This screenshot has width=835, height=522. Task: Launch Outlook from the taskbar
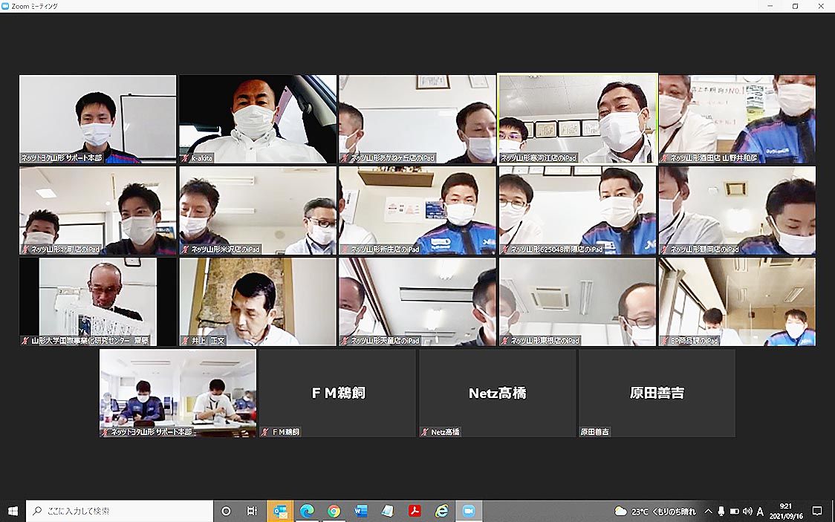point(280,511)
